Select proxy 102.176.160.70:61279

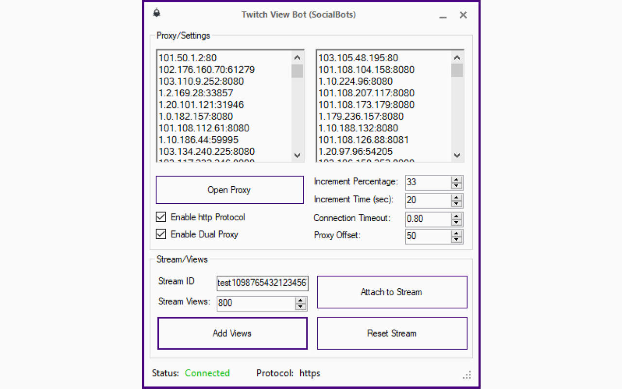pyautogui.click(x=207, y=70)
